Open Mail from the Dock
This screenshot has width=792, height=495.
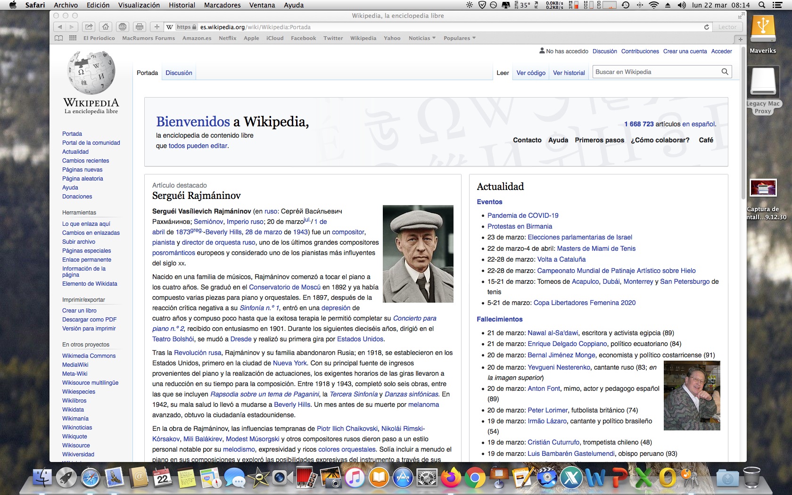point(115,478)
